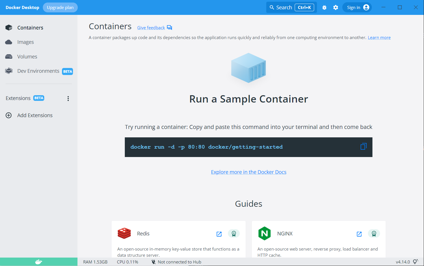Open the Redis guide external link
Image resolution: width=424 pixels, height=266 pixels.
click(x=219, y=234)
